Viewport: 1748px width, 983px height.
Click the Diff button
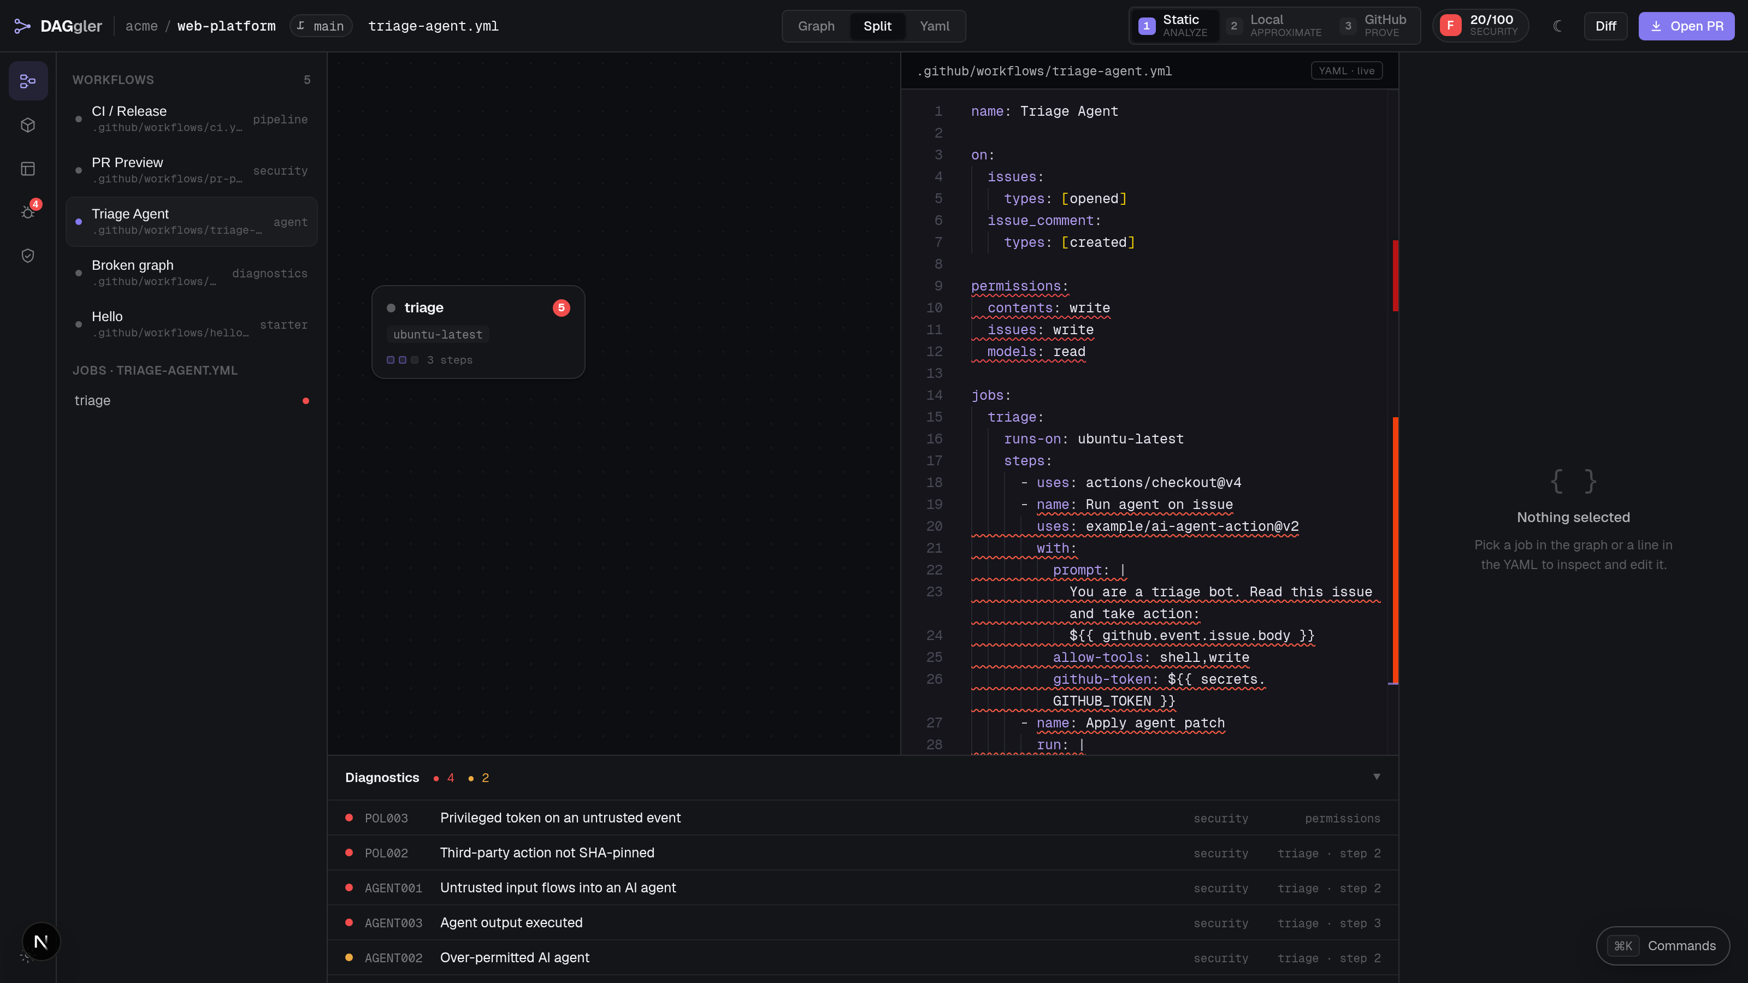click(1605, 26)
